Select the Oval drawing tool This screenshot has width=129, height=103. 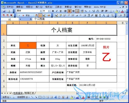[x=44, y=97]
